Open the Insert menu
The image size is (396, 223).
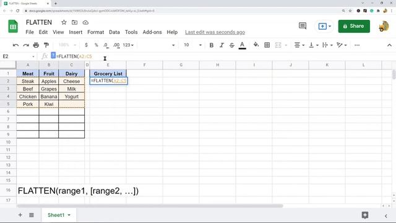[x=75, y=32]
